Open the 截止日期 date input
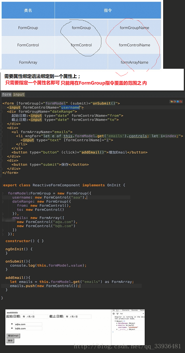The image size is (185, 353). (78, 317)
